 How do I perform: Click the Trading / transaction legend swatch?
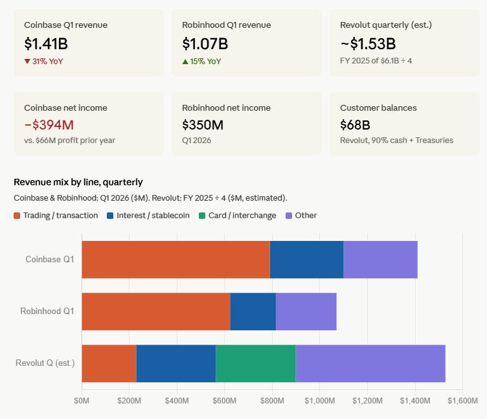click(17, 216)
